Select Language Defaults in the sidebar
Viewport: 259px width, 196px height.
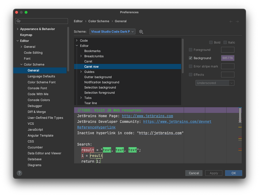[x=41, y=76]
